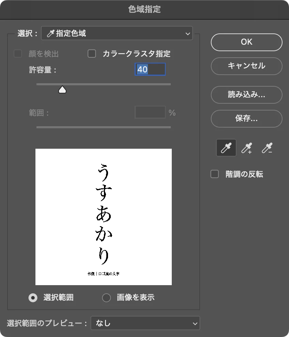This screenshot has width=289, height=337.
Task: Toggle the 階調の反転 checkbox
Action: pos(214,174)
